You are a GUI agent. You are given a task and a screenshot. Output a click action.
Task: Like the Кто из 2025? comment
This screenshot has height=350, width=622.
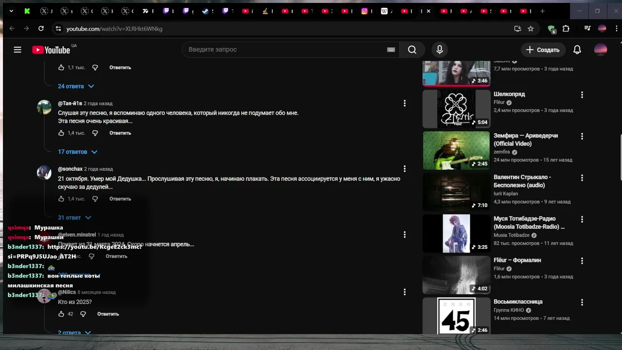(61, 314)
